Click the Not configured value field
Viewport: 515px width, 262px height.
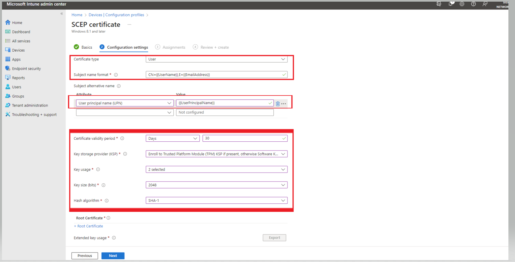tap(225, 112)
